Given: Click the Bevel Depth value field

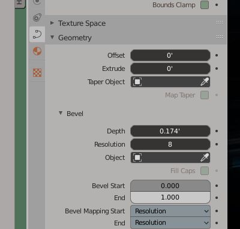Looking at the screenshot, I should pyautogui.click(x=170, y=131).
